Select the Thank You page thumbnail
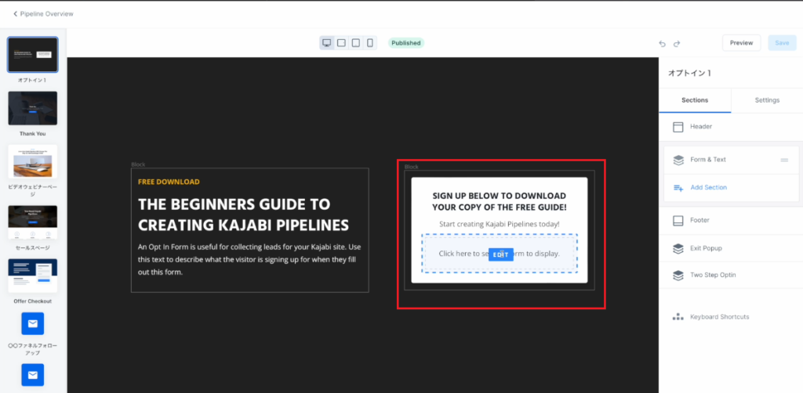 (x=33, y=108)
